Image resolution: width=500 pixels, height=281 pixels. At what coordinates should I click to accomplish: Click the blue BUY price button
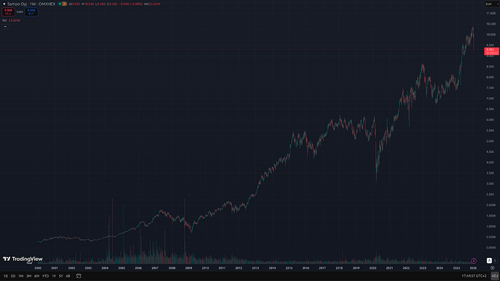pyautogui.click(x=31, y=12)
